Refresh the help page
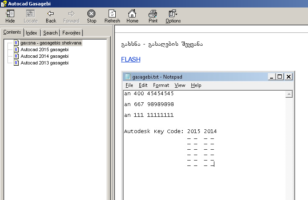The image size is (308, 200). coord(112,17)
